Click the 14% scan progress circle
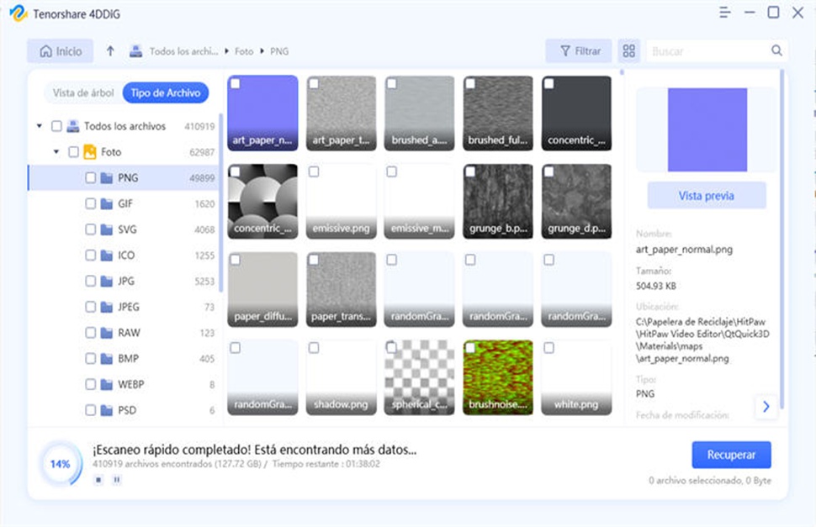 (x=60, y=464)
